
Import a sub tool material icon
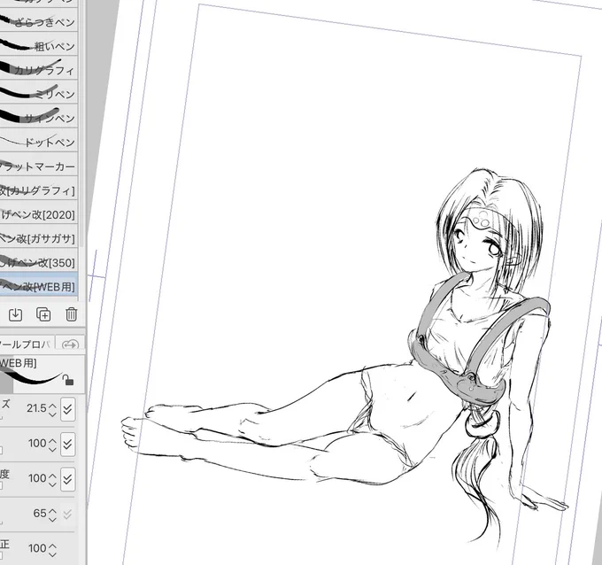(x=15, y=314)
